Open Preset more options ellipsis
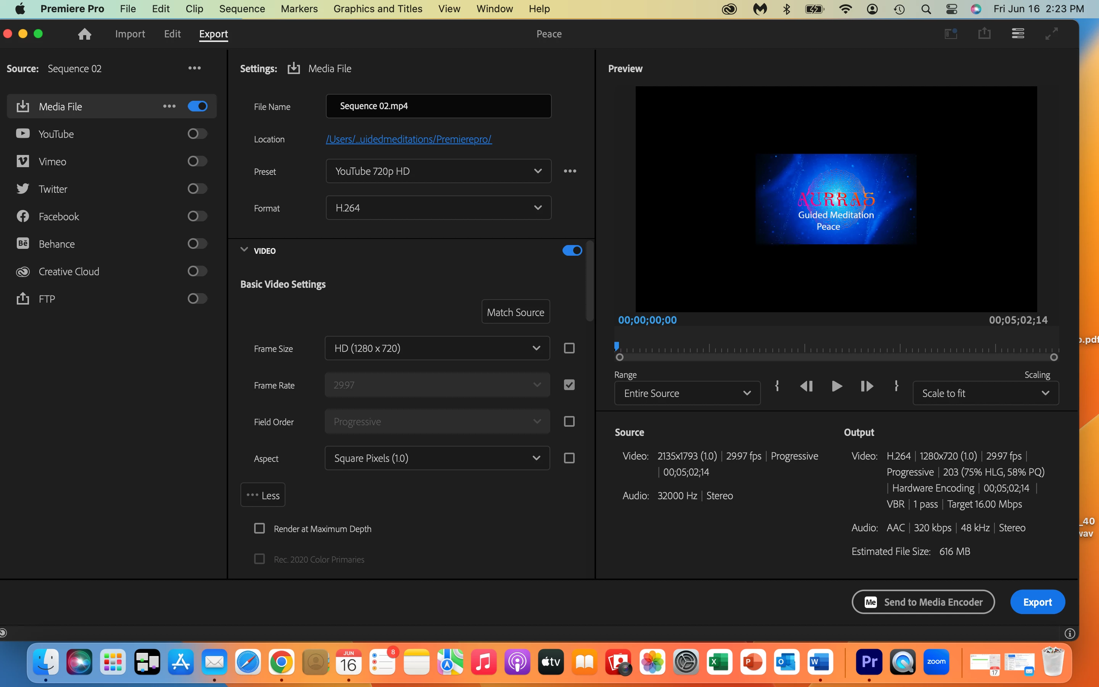Screen dimensions: 1099x687 [570, 171]
